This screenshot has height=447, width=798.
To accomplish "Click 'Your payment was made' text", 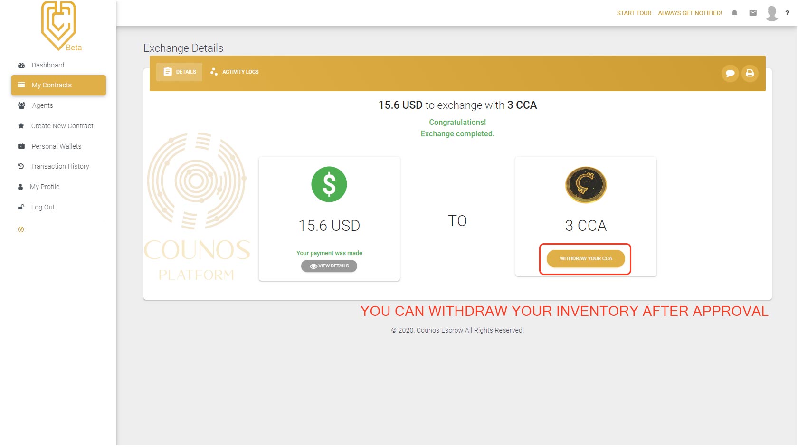I will (x=329, y=253).
